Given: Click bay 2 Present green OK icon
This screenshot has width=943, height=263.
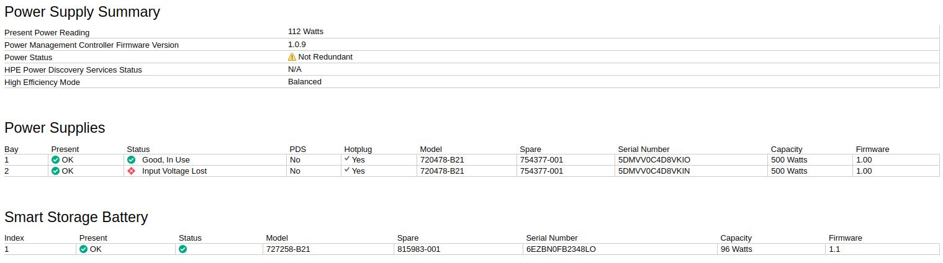Looking at the screenshot, I should [55, 171].
